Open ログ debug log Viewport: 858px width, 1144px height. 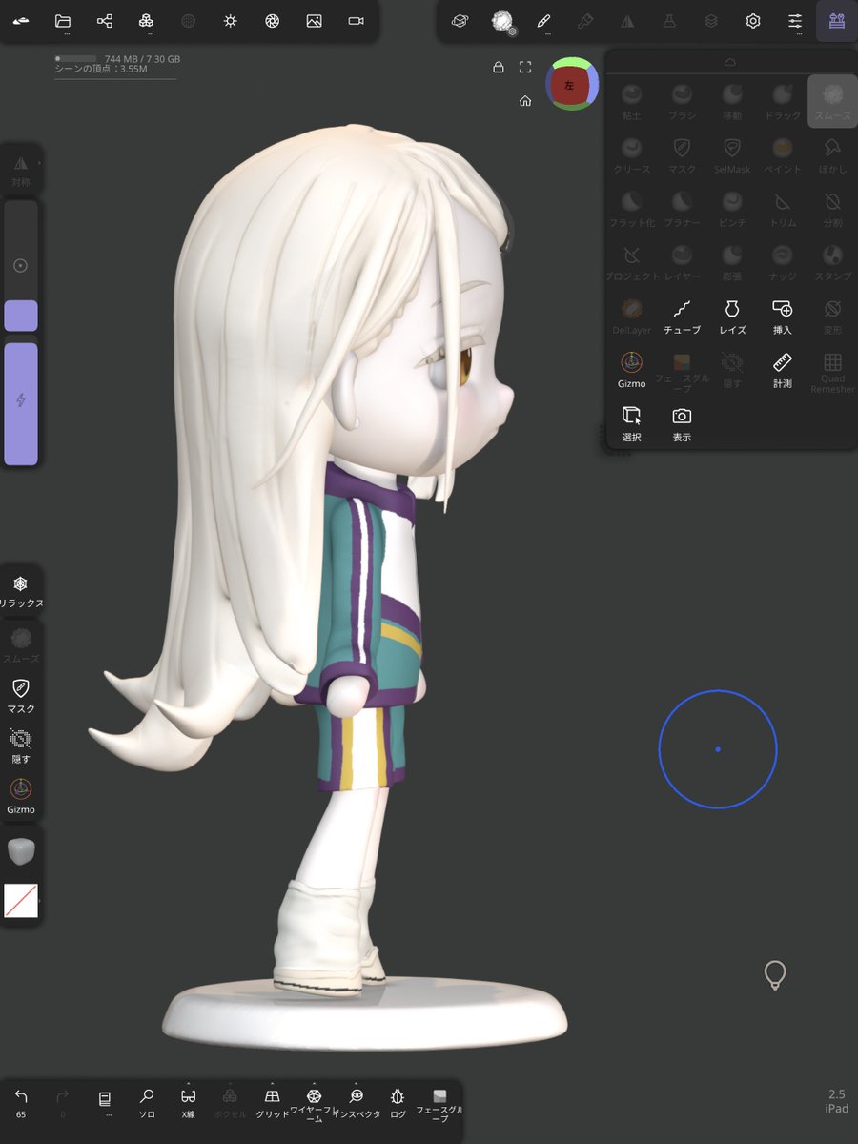[x=398, y=1103]
